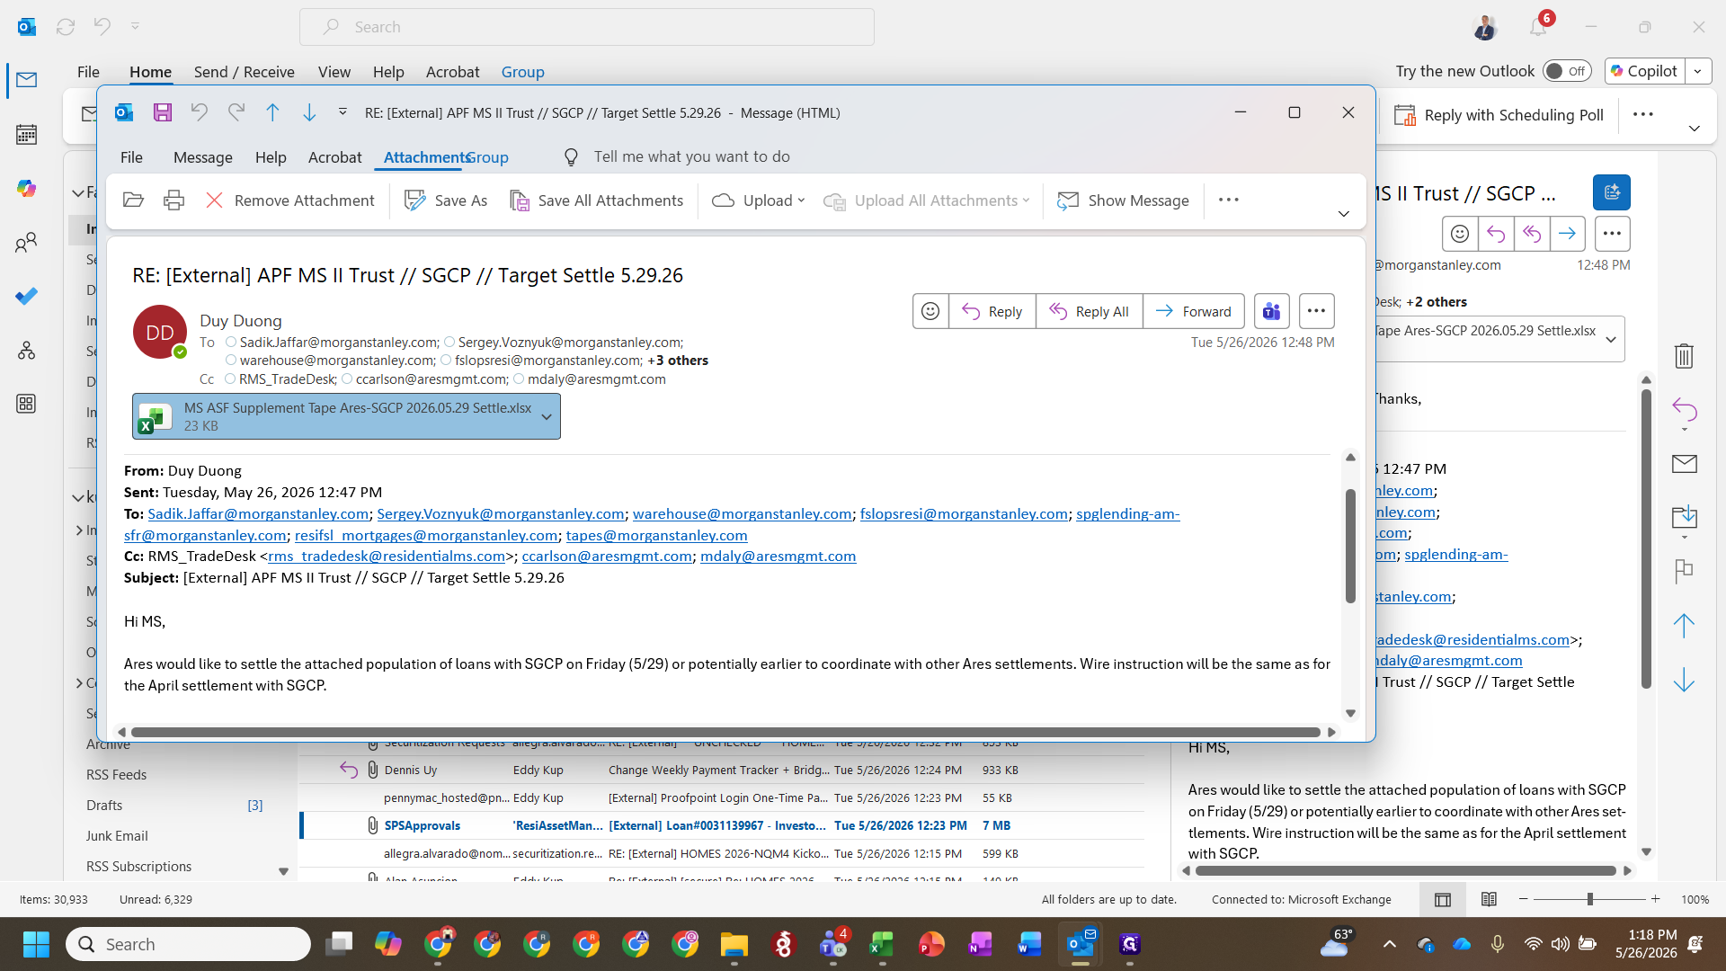
Task: Click the Copilot button
Action: (1644, 71)
